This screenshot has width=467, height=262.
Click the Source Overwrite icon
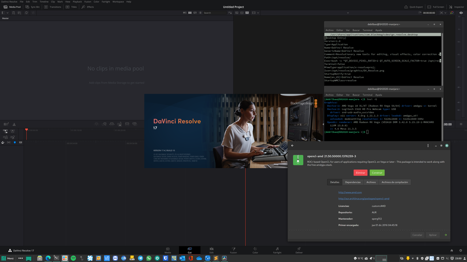point(135,124)
